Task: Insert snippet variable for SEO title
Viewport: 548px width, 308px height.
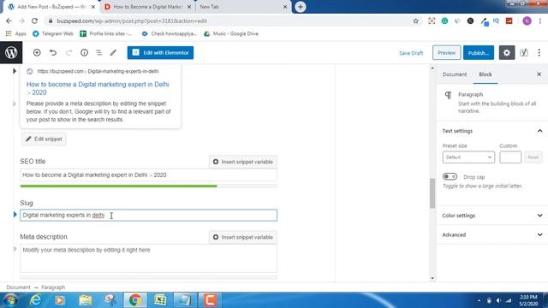Action: pos(243,162)
